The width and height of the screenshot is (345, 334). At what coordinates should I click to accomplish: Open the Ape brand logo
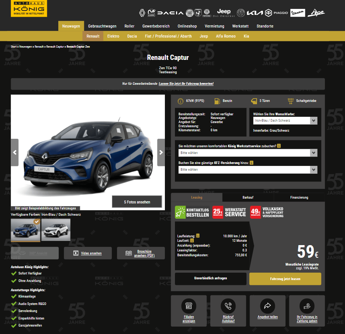click(x=316, y=13)
